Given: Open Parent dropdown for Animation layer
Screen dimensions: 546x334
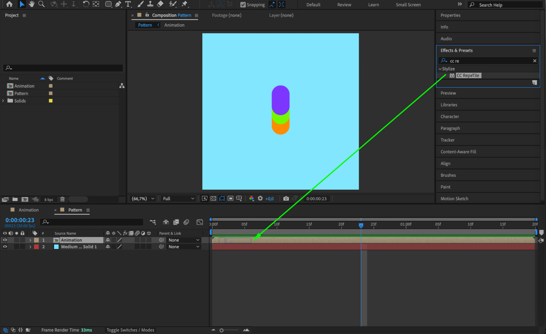Looking at the screenshot, I should point(184,240).
